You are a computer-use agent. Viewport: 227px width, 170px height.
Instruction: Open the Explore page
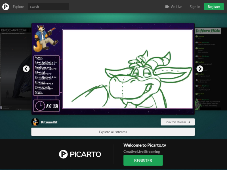[x=18, y=7]
